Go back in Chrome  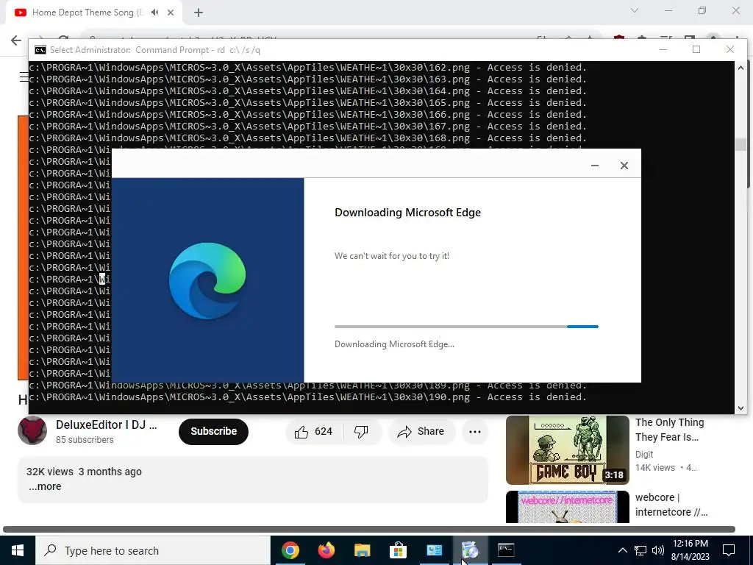tap(16, 40)
